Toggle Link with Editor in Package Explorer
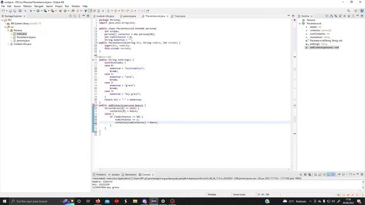Image resolution: width=365 pixels, height=205 pixels. tap(75, 16)
